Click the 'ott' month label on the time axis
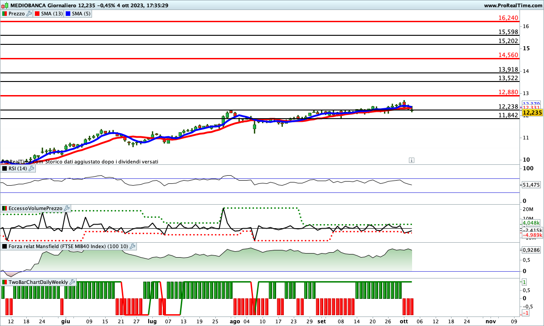Screen dimensions: 544x326 [x=403, y=321]
